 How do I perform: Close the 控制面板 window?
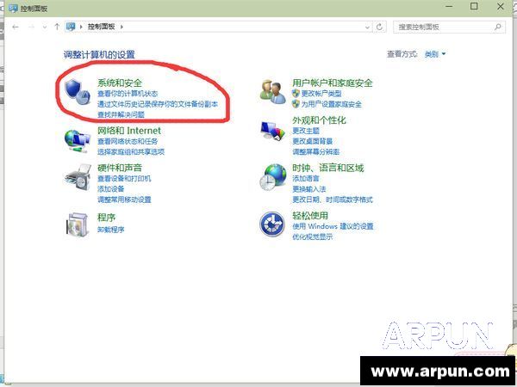click(x=500, y=6)
